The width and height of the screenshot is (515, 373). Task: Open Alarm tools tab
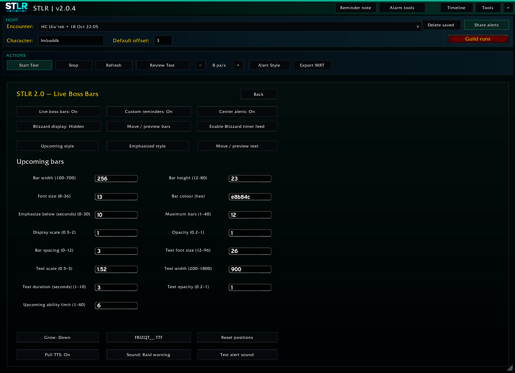(x=402, y=8)
